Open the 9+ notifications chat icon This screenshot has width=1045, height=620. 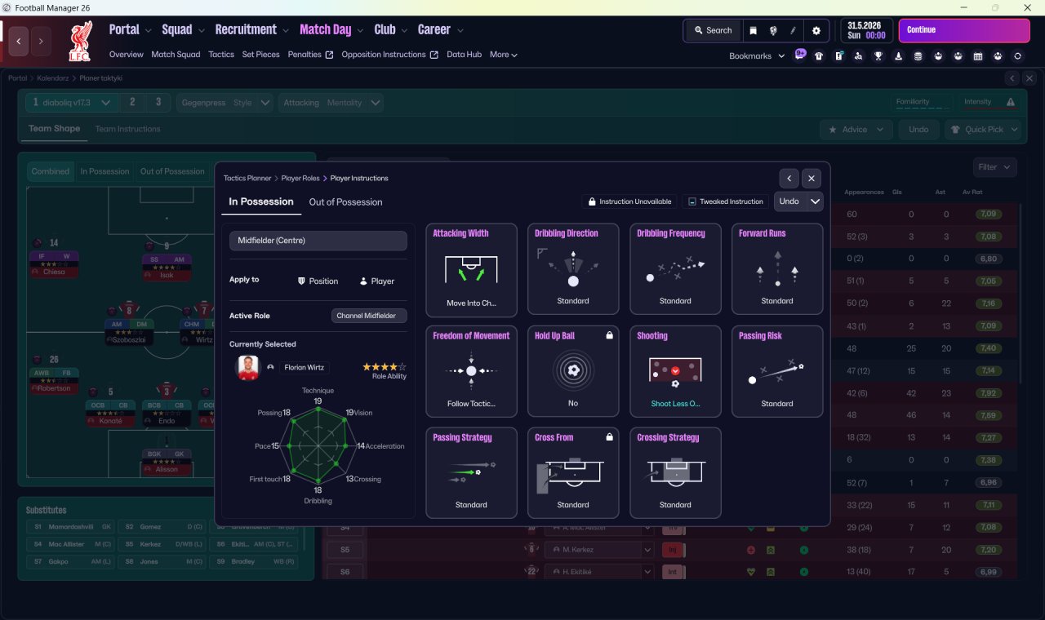800,55
